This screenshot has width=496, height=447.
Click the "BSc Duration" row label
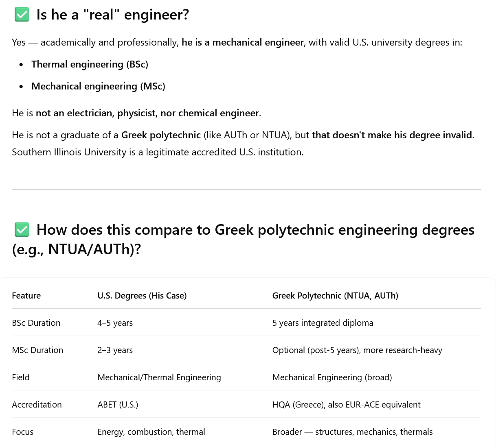click(36, 323)
